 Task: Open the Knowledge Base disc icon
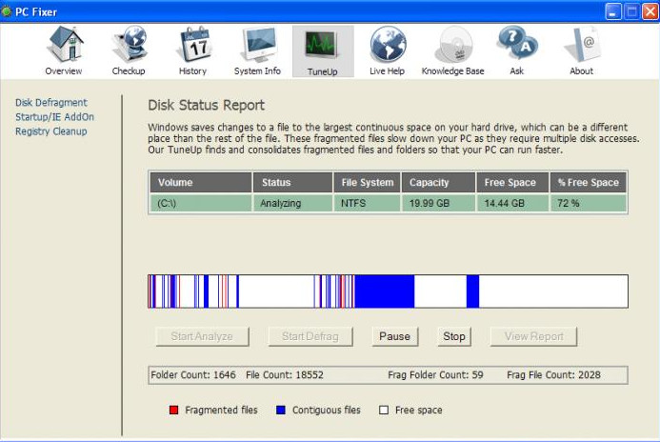coord(453,45)
